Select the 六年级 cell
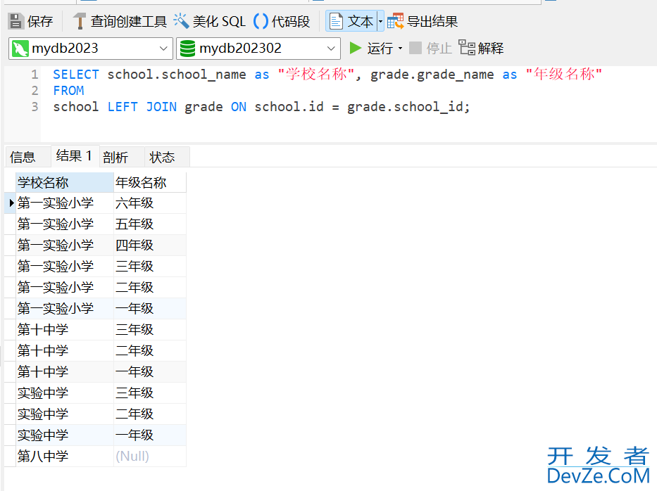This screenshot has width=657, height=491. pos(150,203)
